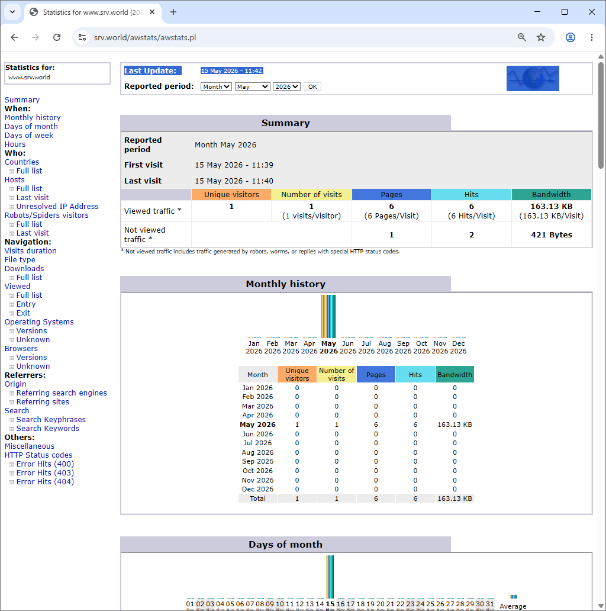Image resolution: width=606 pixels, height=611 pixels.
Task: Open the tab search dropdown chevron
Action: coord(12,12)
